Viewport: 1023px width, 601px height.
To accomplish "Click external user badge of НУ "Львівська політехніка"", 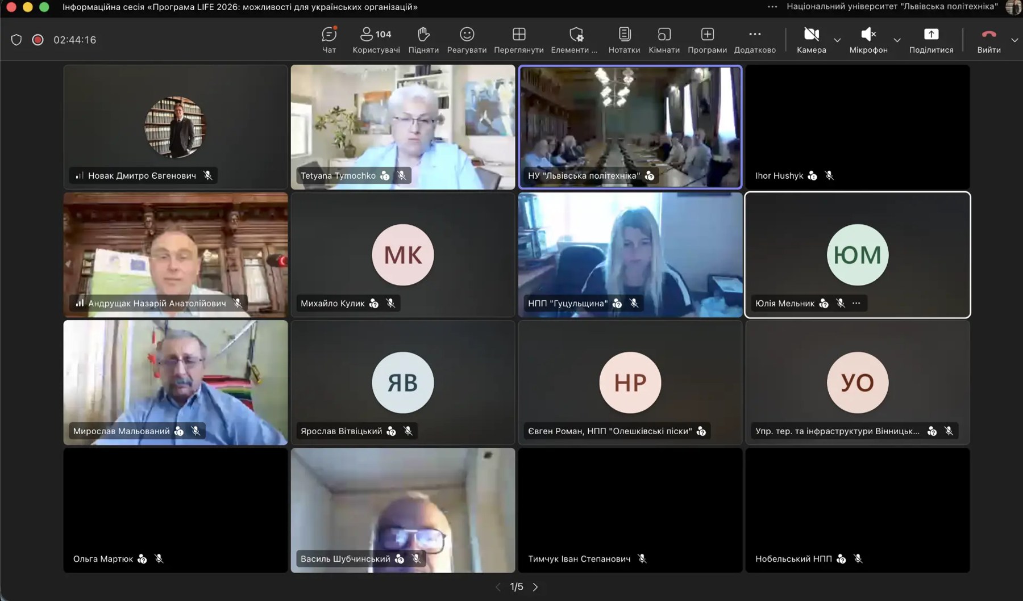I will (650, 176).
